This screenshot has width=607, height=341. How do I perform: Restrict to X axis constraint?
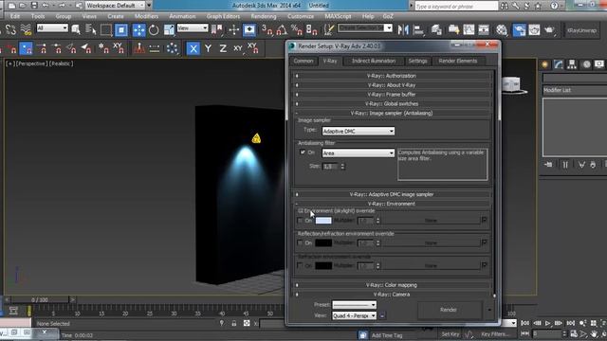(193, 48)
